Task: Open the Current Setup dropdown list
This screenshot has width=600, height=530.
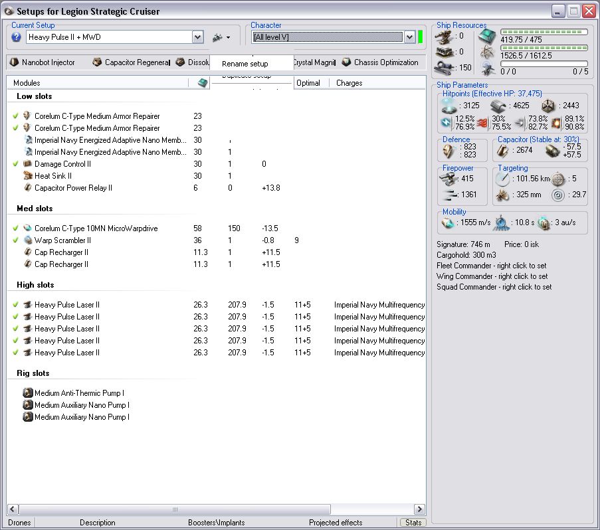Action: [197, 38]
